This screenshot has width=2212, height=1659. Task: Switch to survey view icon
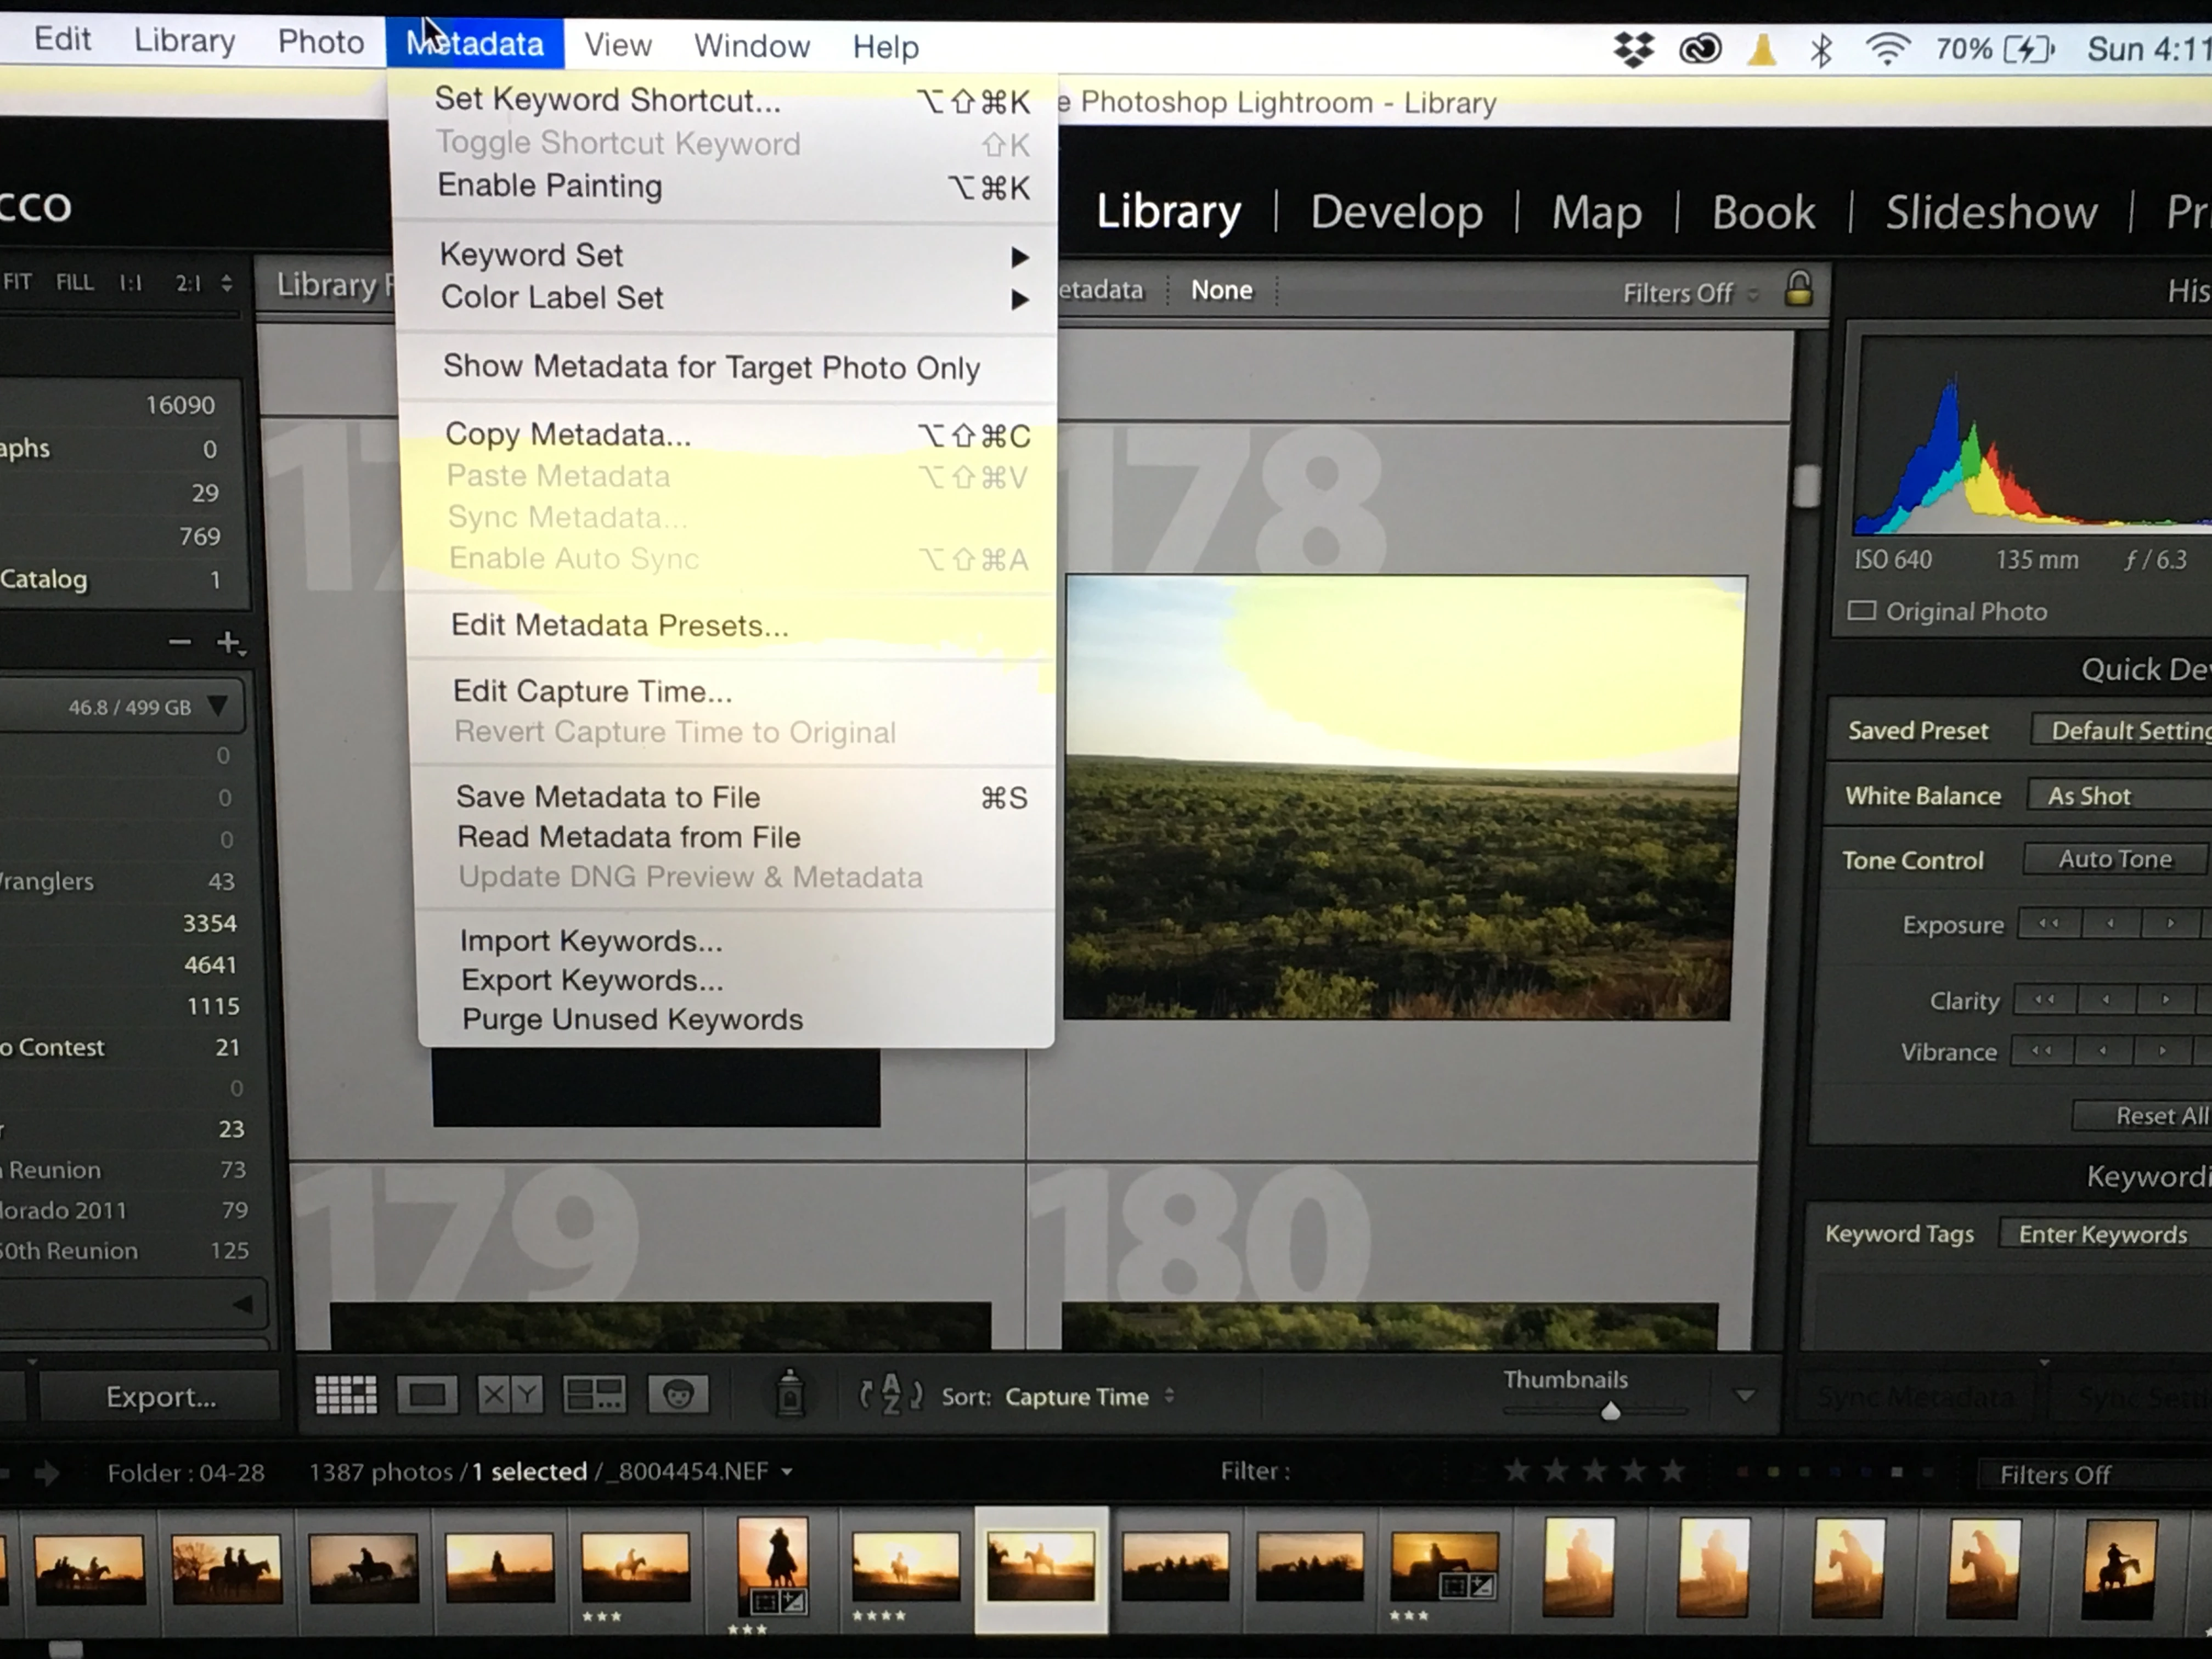594,1394
